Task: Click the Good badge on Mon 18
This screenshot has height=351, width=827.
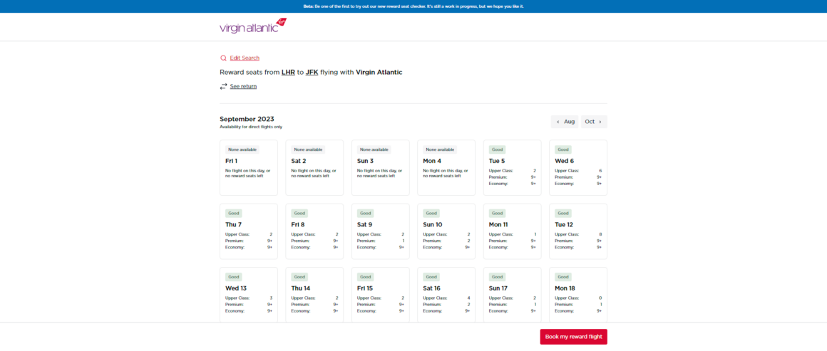Action: 563,277
